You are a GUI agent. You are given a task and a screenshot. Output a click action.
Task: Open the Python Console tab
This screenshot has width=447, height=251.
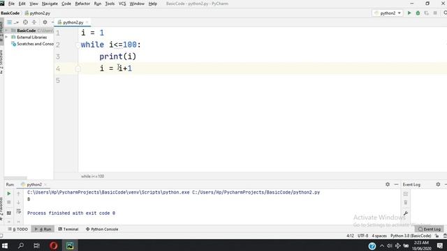coord(102,229)
